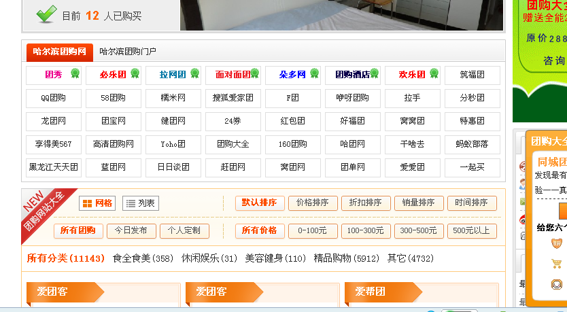Select category 所有分类(11143)
This screenshot has width=567, height=312.
(x=66, y=258)
